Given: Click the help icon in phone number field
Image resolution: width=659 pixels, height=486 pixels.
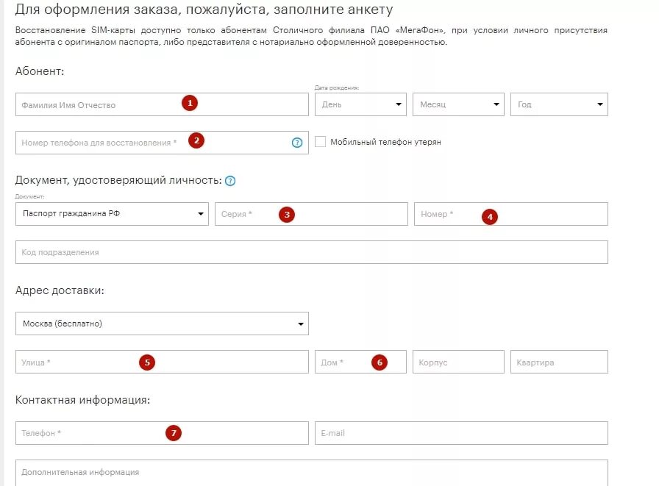Looking at the screenshot, I should pyautogui.click(x=297, y=143).
